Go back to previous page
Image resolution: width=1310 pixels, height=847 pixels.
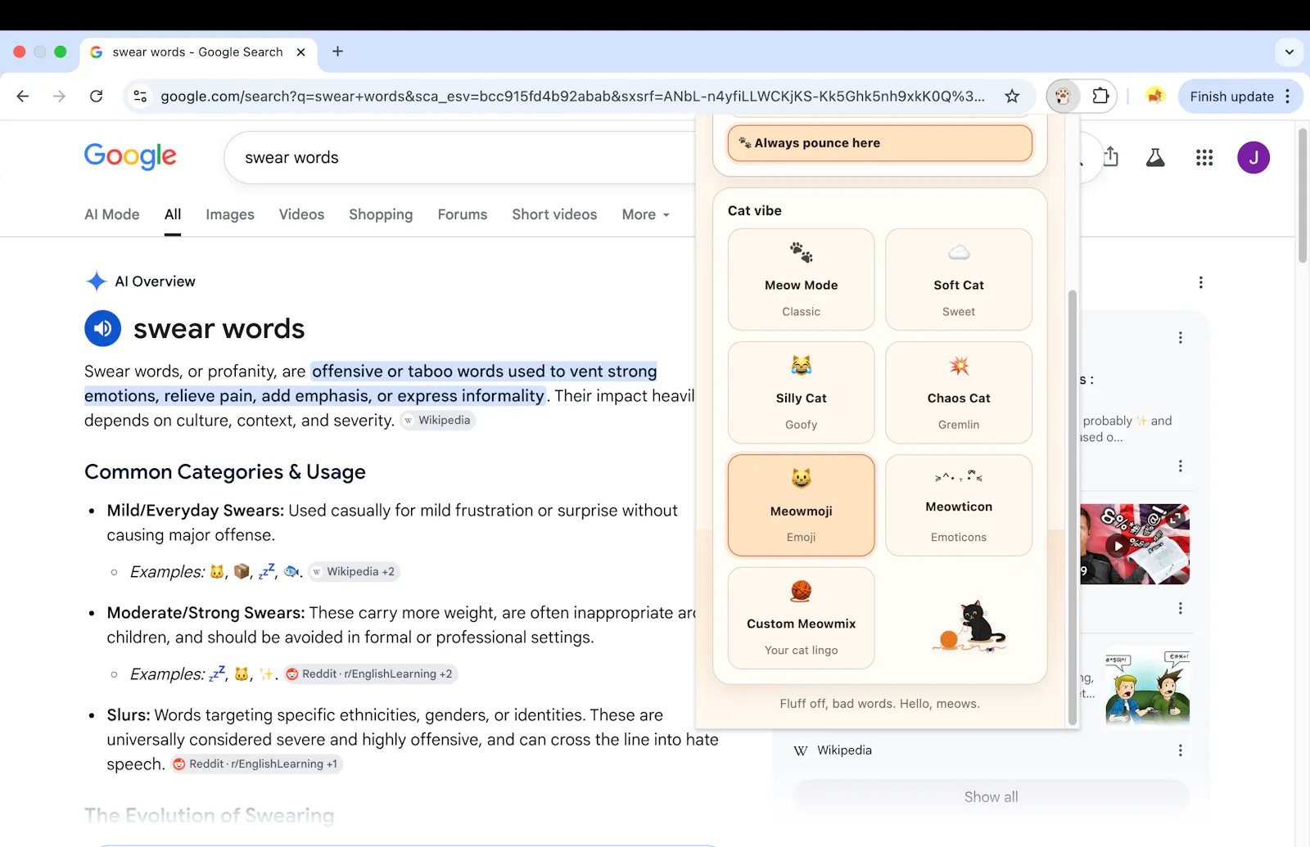23,97
